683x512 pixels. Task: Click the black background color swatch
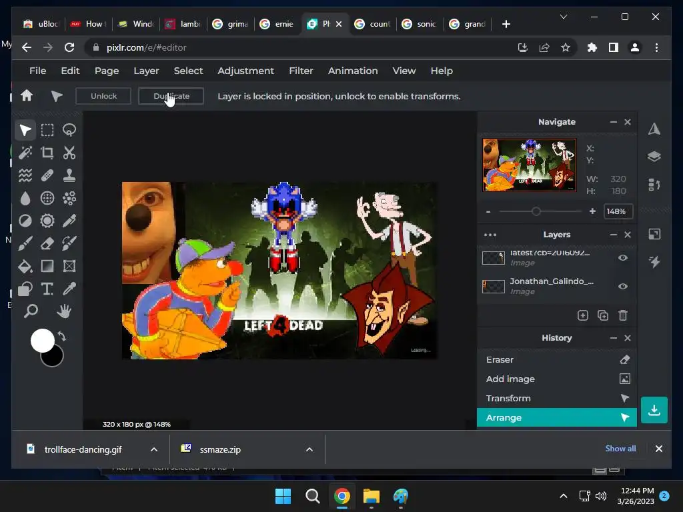pos(55,359)
